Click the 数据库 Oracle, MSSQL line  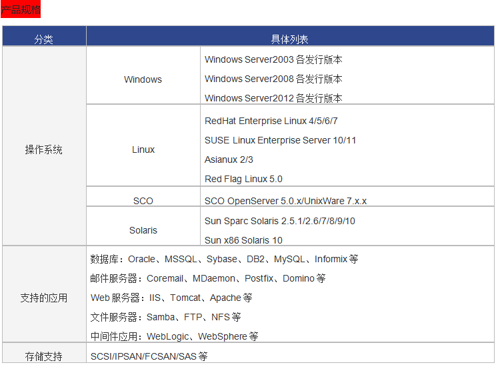click(x=224, y=259)
